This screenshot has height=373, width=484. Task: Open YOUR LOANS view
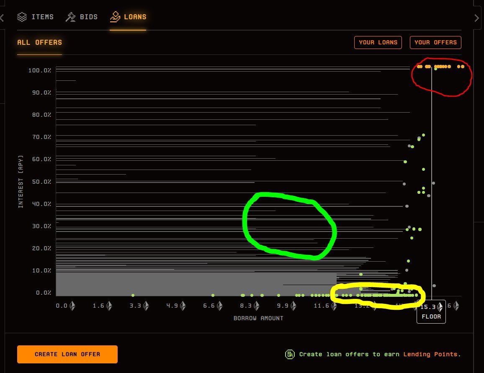tap(378, 43)
